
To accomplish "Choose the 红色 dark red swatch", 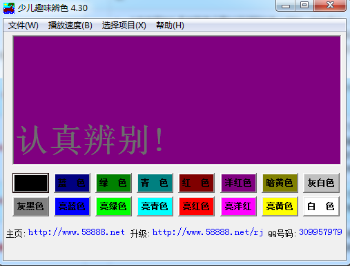I will click(x=196, y=183).
